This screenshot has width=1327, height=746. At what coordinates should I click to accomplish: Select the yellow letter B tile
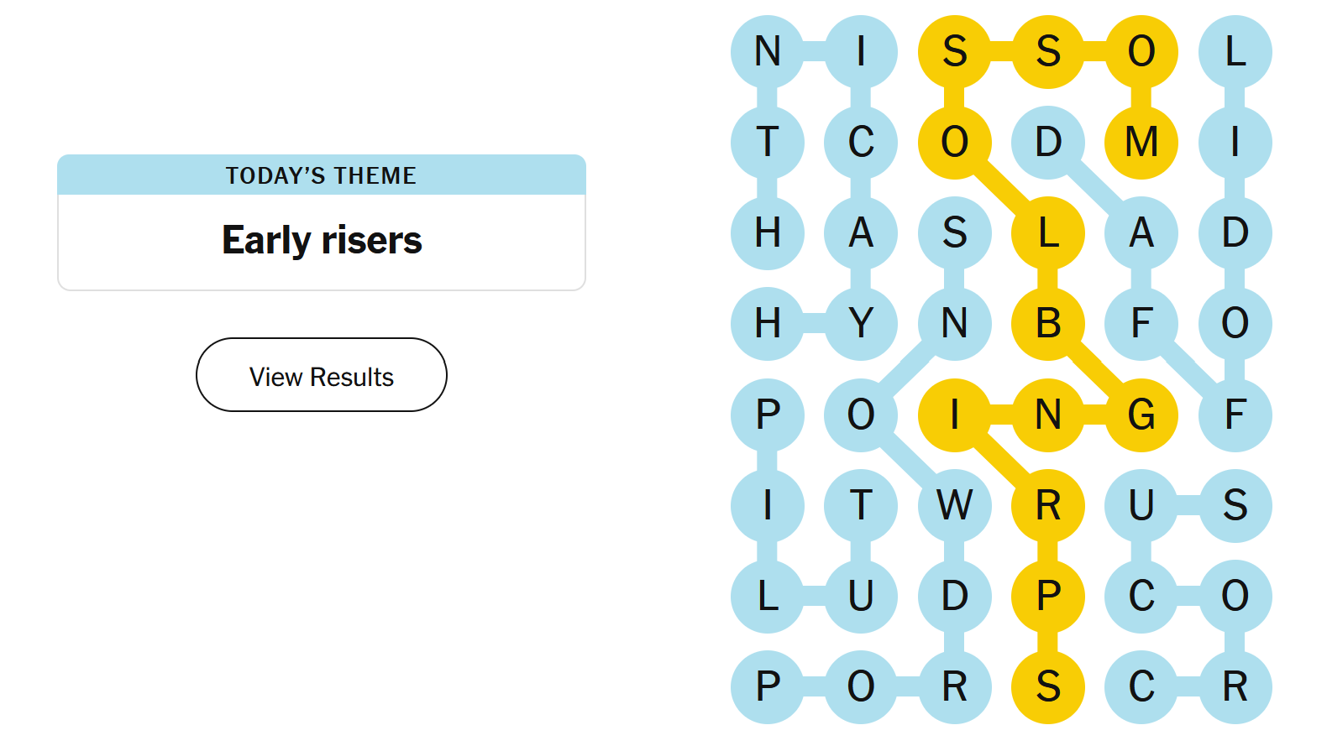click(1047, 323)
